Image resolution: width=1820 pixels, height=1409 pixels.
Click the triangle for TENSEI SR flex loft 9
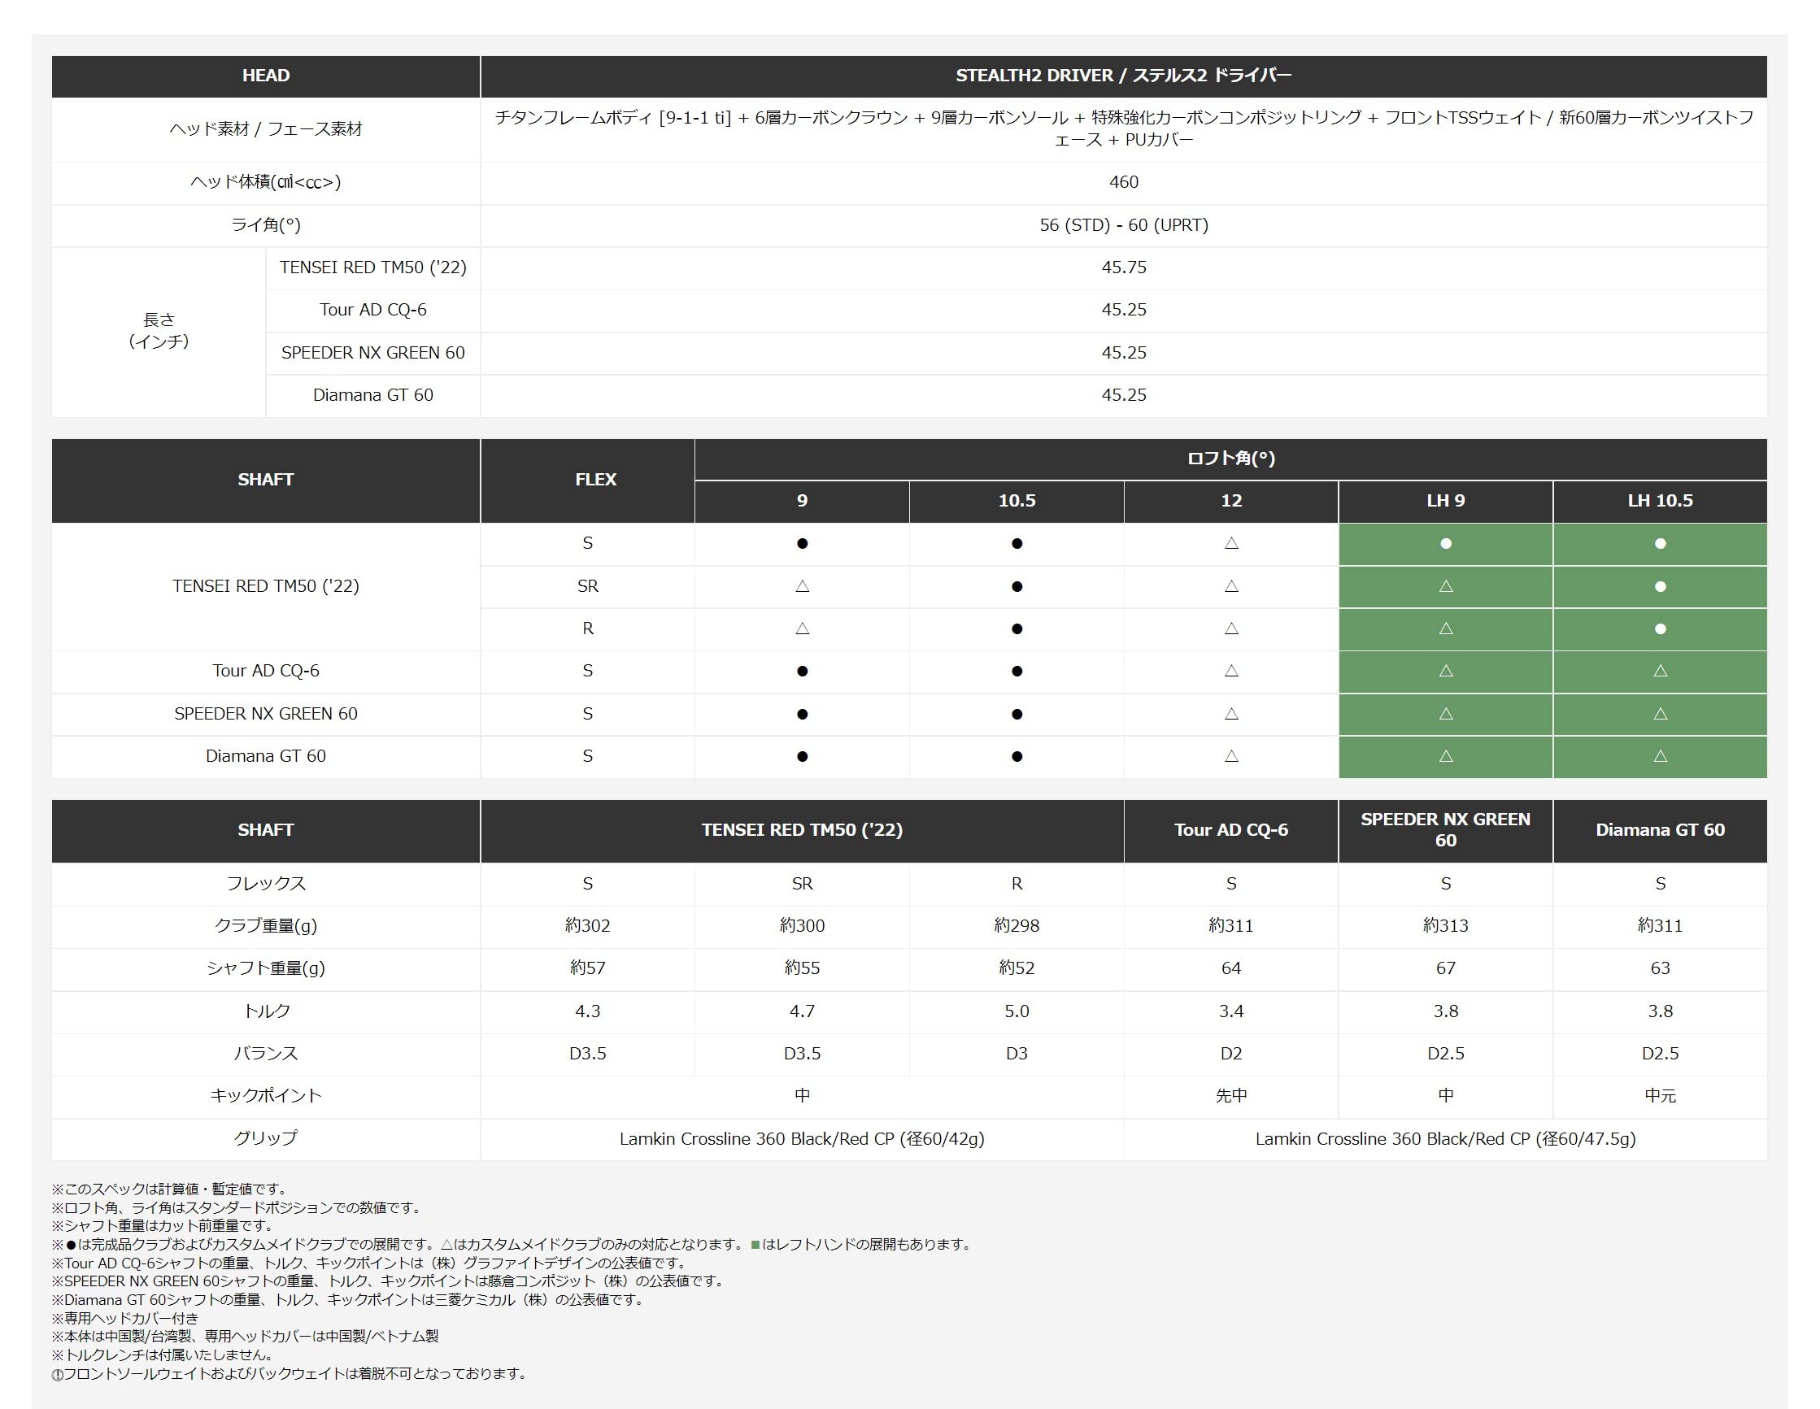[802, 586]
